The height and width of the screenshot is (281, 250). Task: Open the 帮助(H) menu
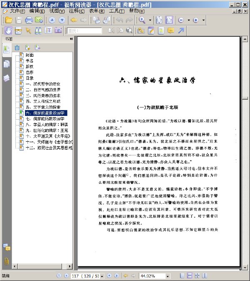137,11
